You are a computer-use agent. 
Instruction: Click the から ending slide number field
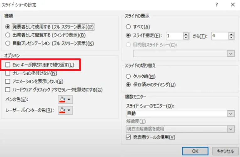[x=220, y=36]
